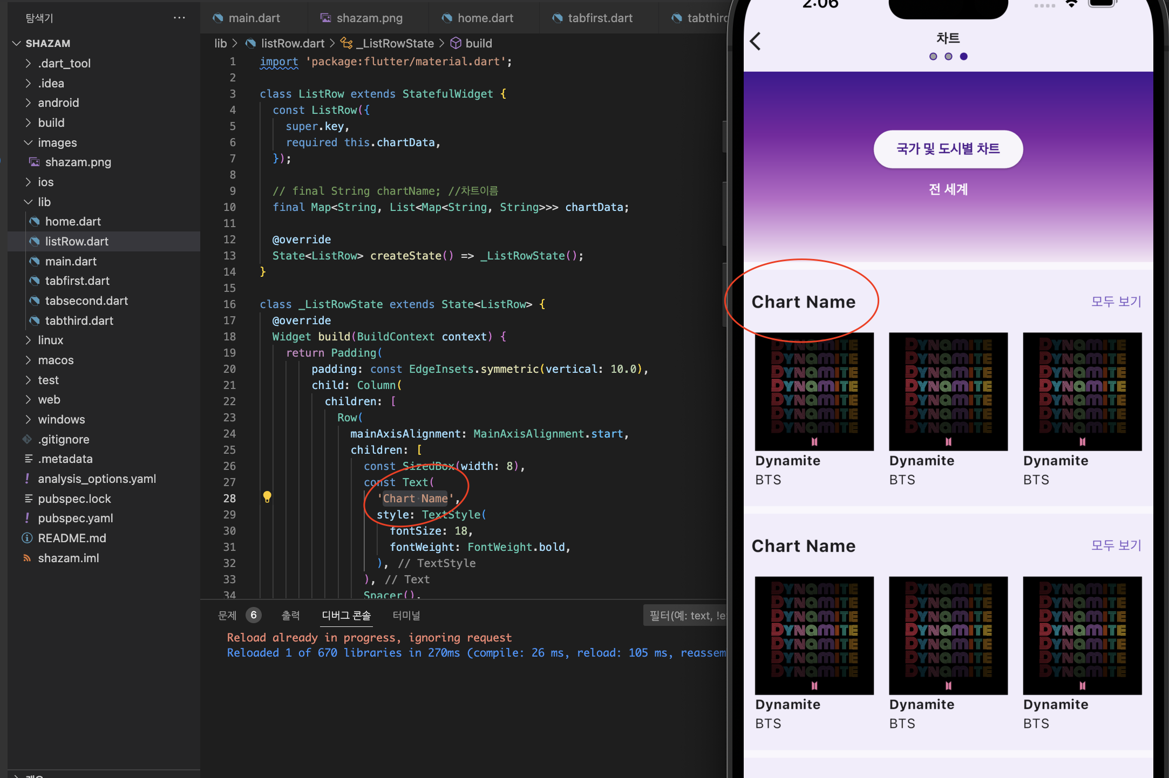This screenshot has width=1169, height=778.
Task: Expand the build folder
Action: tap(28, 122)
